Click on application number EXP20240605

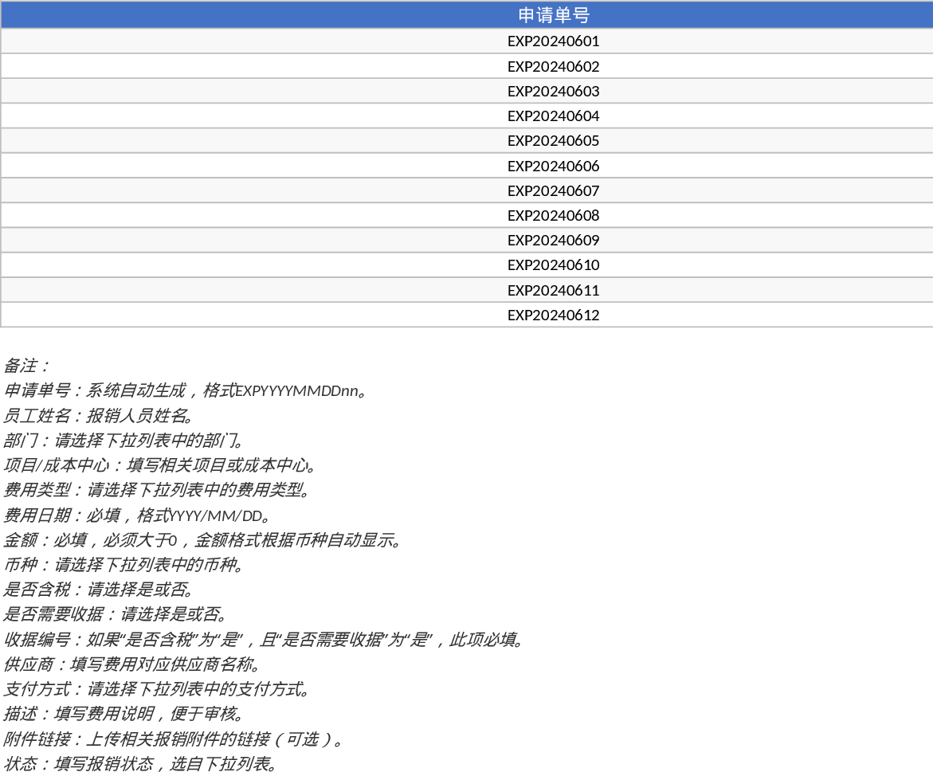click(x=553, y=140)
